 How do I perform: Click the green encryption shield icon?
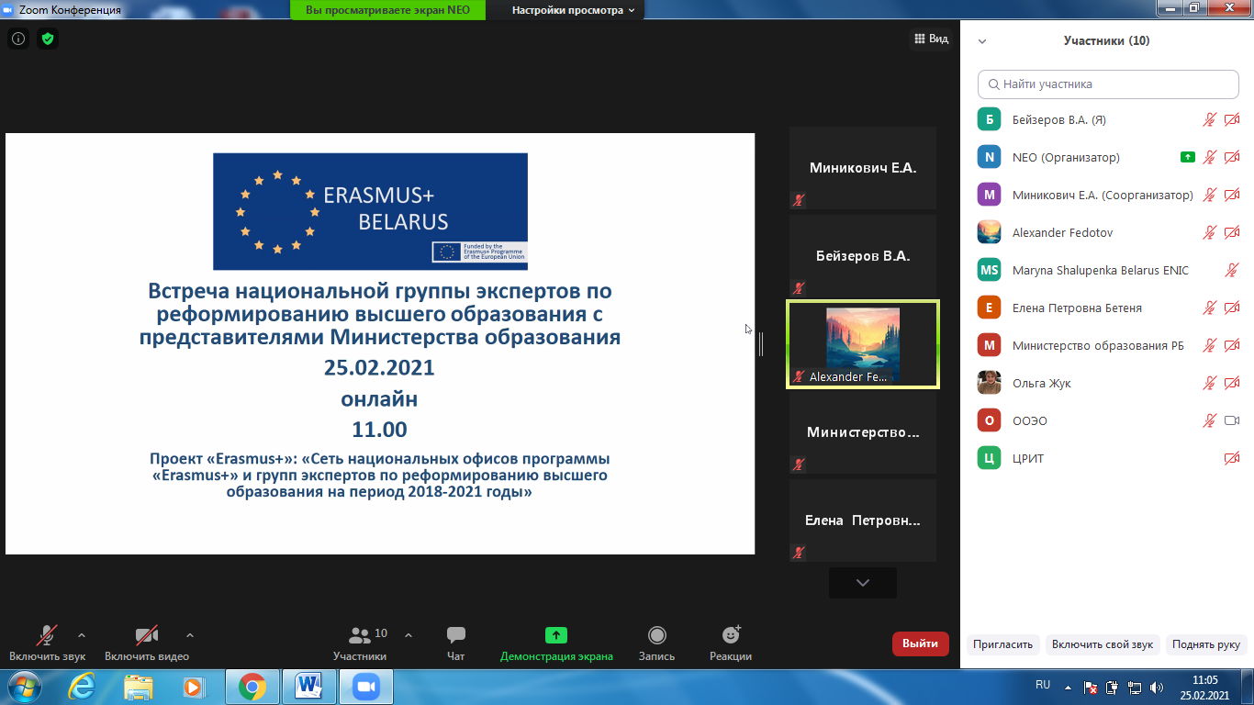click(x=48, y=39)
